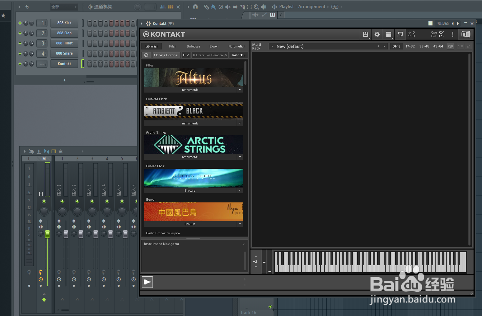Open Kontakt plugin window menu arrow

[x=142, y=23]
